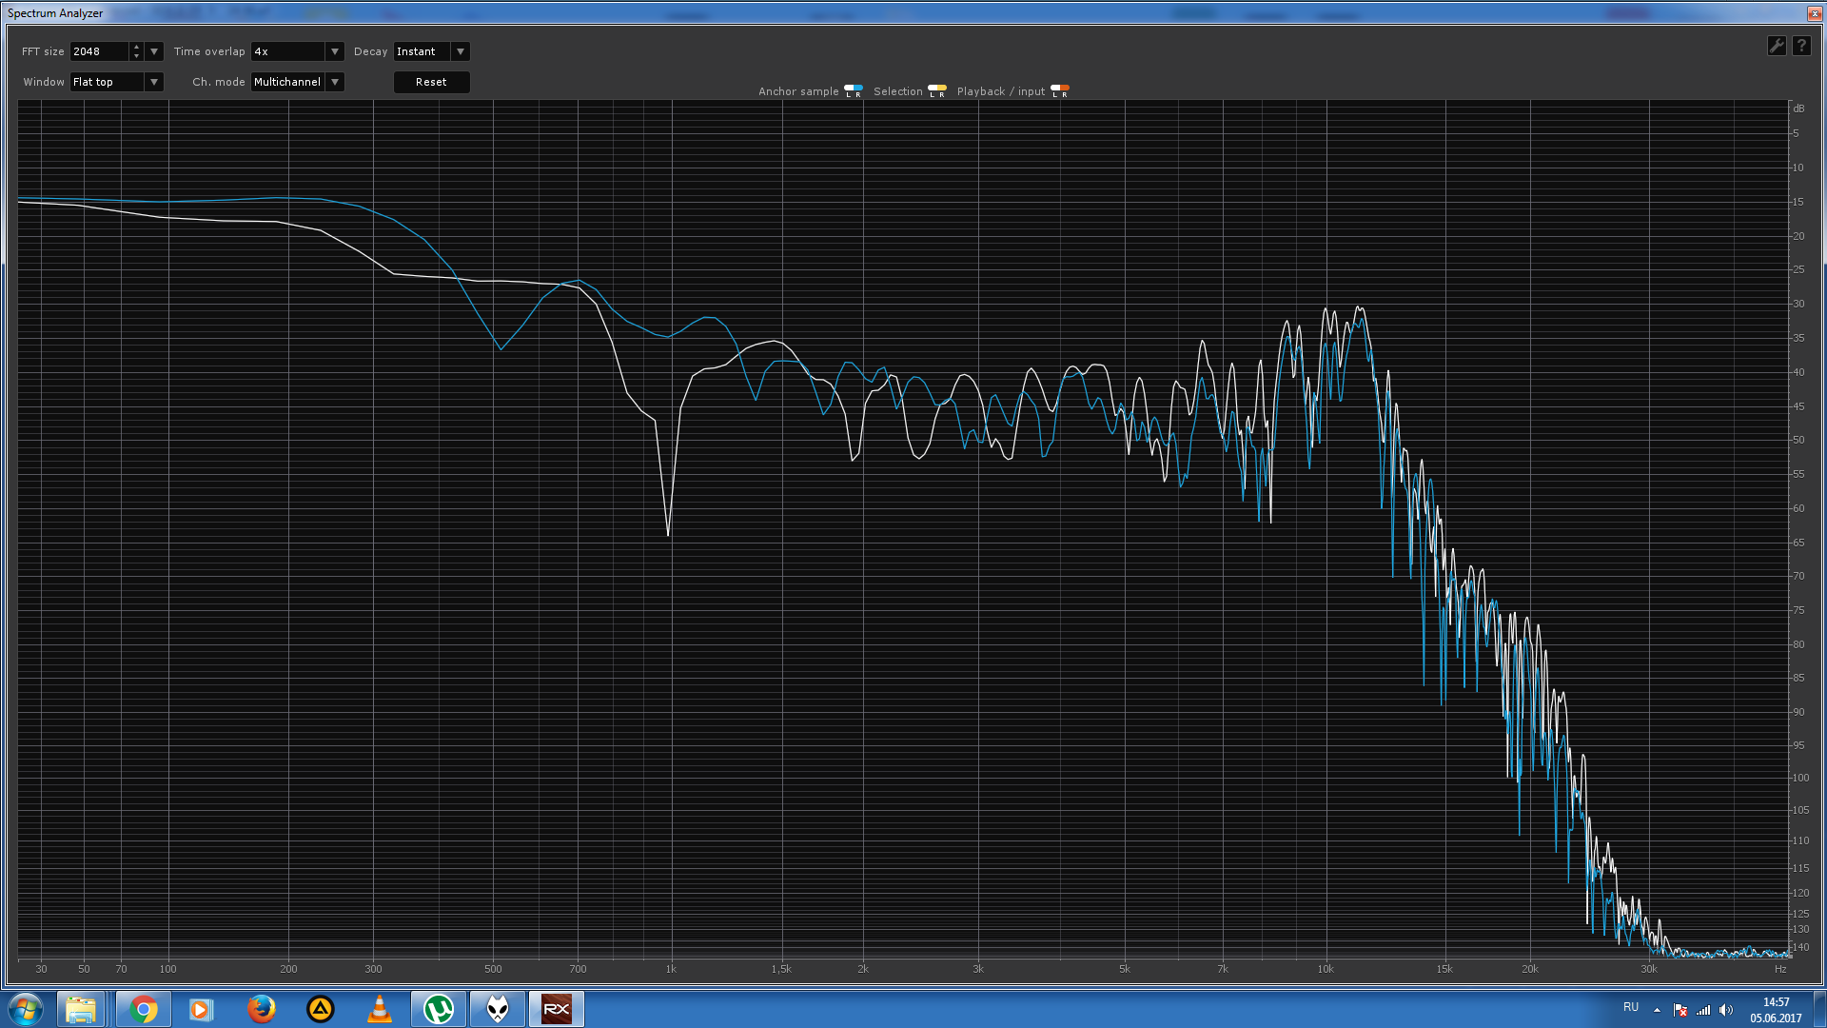Image resolution: width=1827 pixels, height=1028 pixels.
Task: Open Google Chrome from the taskbar
Action: coord(143,1009)
